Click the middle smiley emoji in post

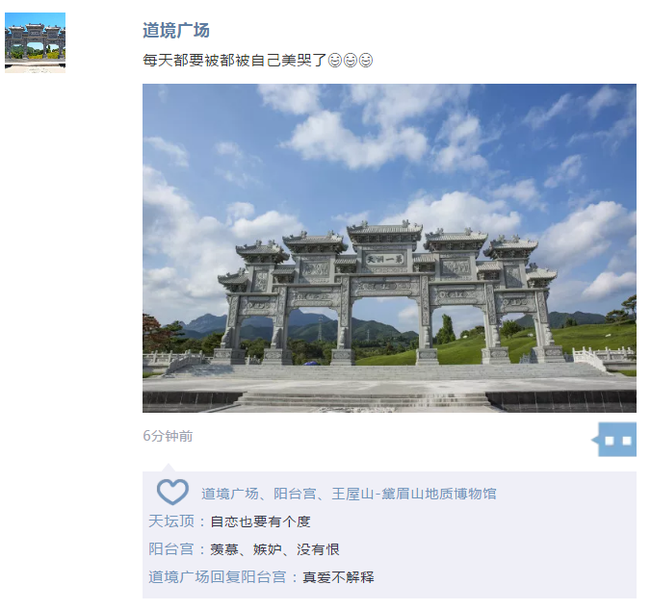pyautogui.click(x=351, y=61)
